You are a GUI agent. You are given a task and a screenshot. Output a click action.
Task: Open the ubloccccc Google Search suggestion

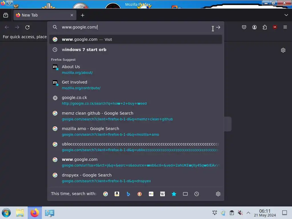coord(135,147)
